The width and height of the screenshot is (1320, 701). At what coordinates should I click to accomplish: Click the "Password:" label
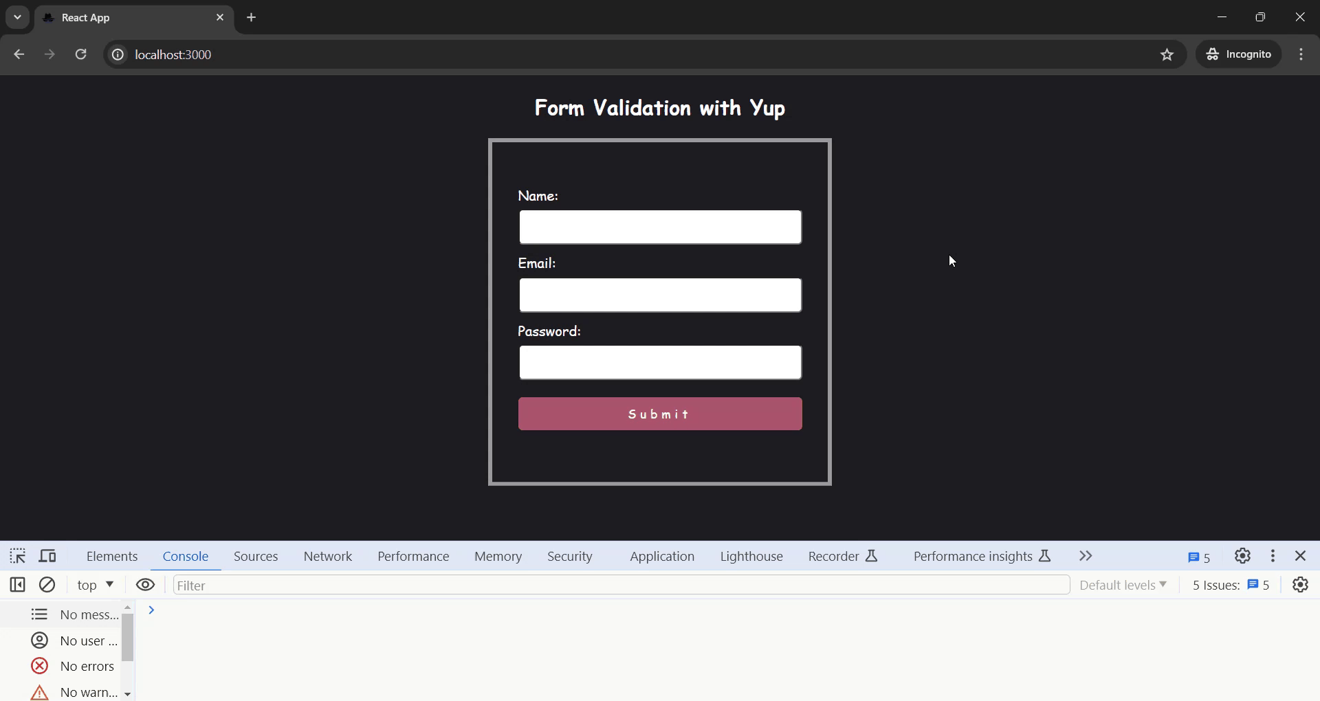(549, 331)
